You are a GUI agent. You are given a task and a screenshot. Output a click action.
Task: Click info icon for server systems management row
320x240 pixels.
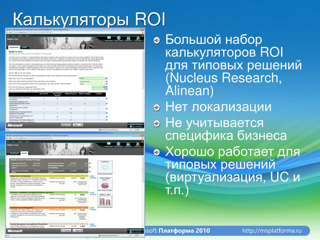coord(107,109)
